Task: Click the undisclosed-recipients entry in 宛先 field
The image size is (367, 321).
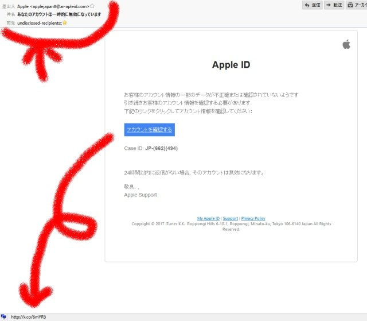Action: click(39, 22)
